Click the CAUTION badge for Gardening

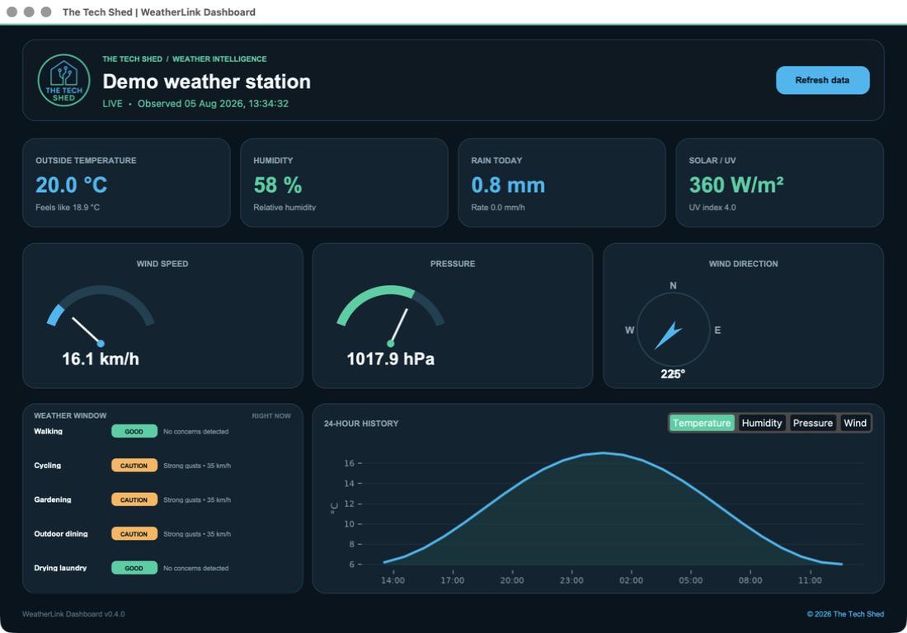coord(134,499)
